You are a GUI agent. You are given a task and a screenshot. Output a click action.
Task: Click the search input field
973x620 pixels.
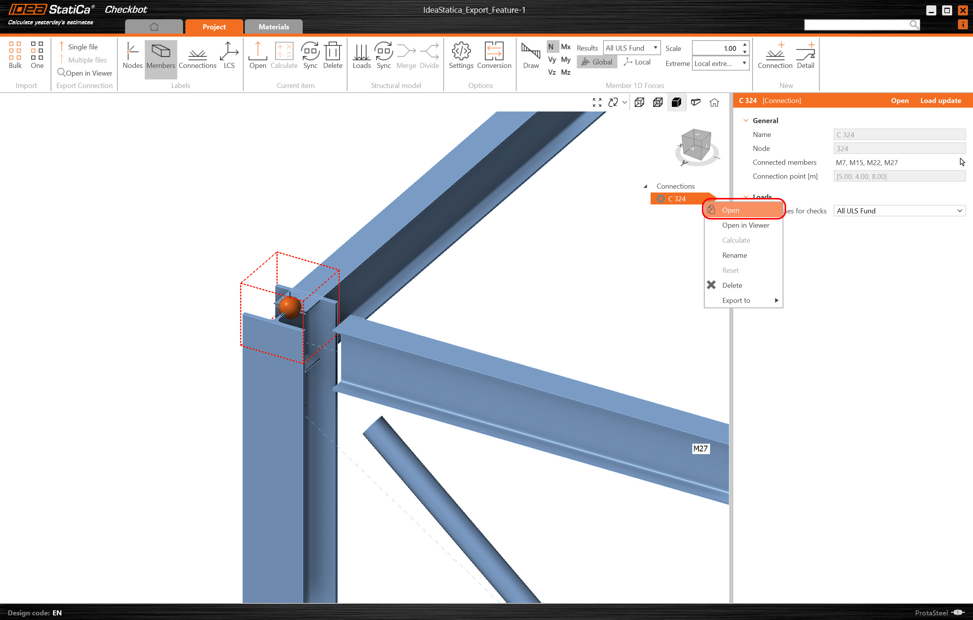856,25
